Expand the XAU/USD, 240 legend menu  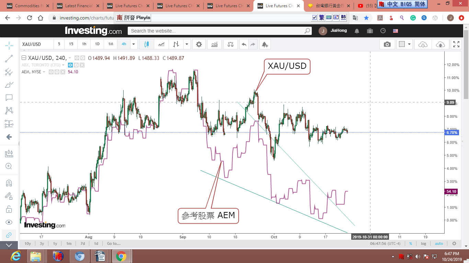pyautogui.click(x=70, y=58)
